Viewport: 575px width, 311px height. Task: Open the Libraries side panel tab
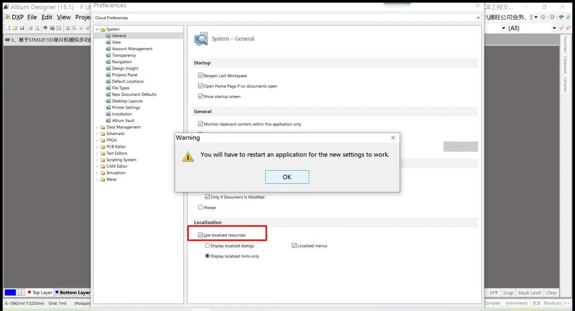(565, 85)
